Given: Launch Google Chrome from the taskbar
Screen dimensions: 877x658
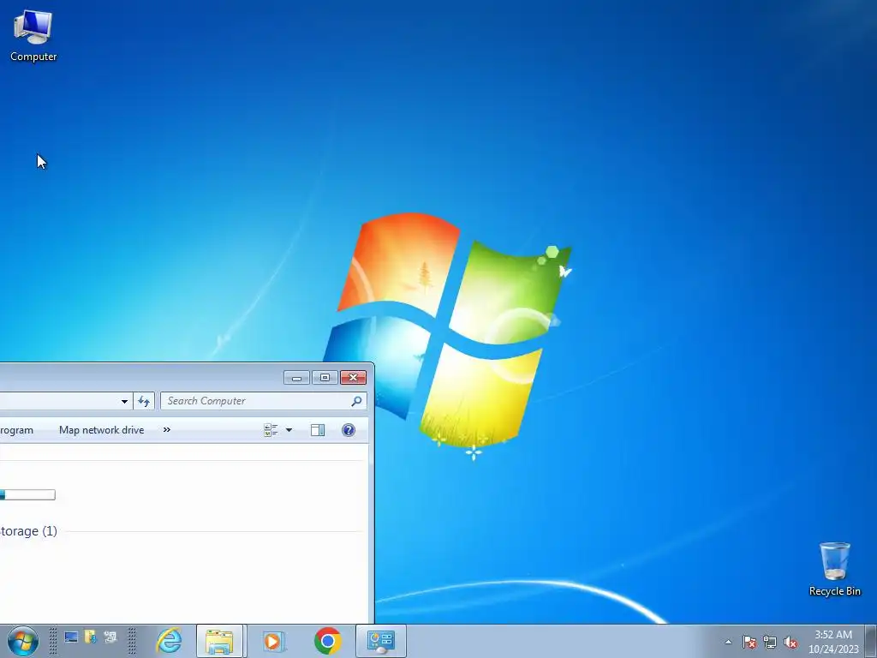Looking at the screenshot, I should (328, 641).
